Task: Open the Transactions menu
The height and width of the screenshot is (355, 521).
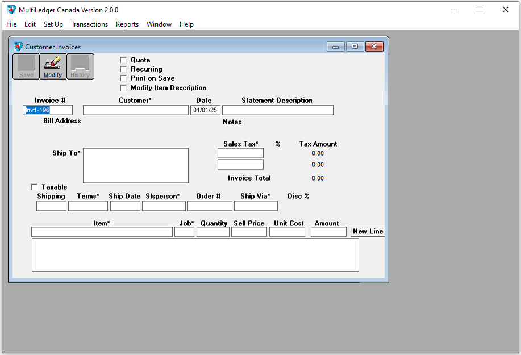Action: tap(89, 24)
